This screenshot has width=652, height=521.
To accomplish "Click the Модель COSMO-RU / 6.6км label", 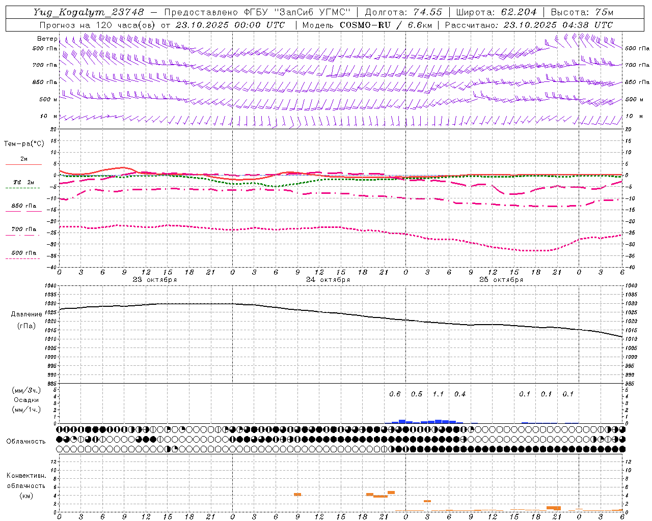I will [367, 25].
